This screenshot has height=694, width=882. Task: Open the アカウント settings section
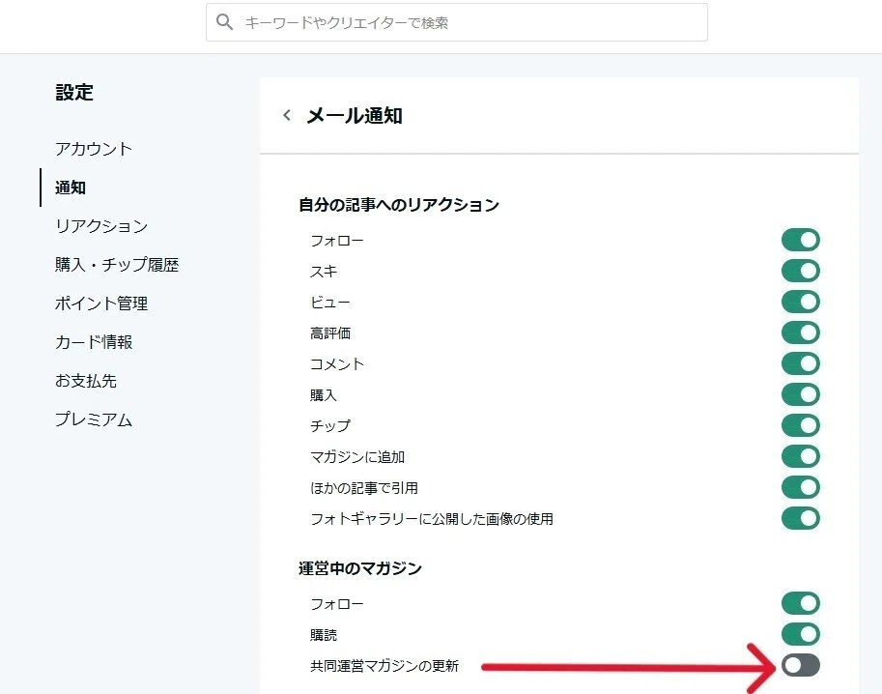pyautogui.click(x=94, y=149)
